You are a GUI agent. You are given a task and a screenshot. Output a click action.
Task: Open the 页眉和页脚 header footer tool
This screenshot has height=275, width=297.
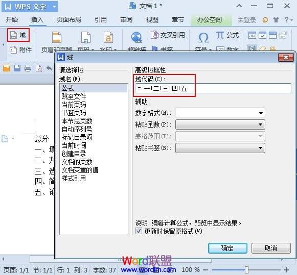pyautogui.click(x=57, y=37)
